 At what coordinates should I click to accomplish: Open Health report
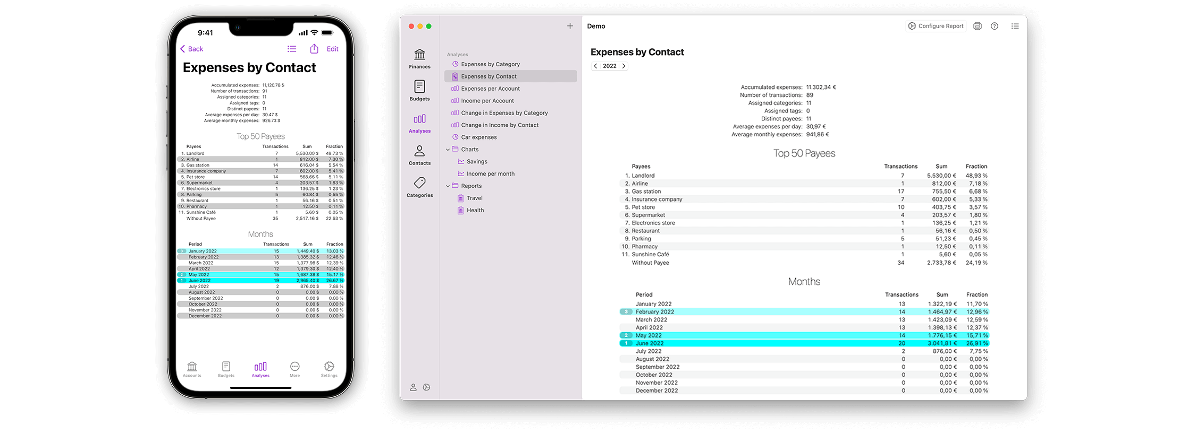pos(510,211)
